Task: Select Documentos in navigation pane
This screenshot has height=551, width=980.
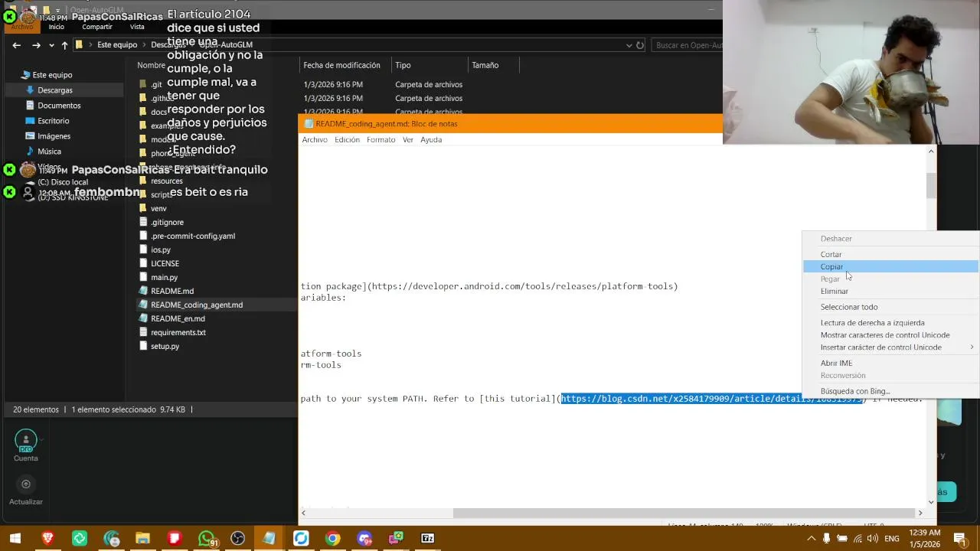Action: click(x=59, y=106)
